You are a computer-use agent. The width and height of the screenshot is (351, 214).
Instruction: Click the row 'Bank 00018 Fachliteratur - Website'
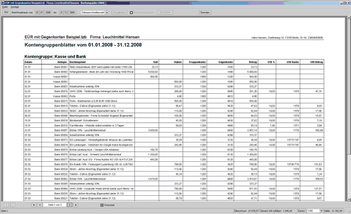[x=174, y=125]
